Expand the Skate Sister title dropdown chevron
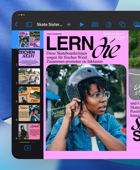The image size is (140, 170). click(69, 25)
